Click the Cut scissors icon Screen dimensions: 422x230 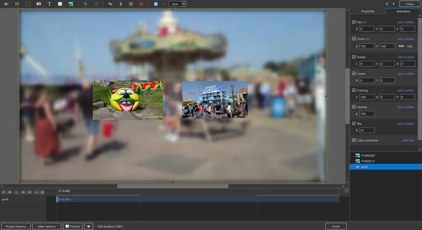[x=121, y=4]
